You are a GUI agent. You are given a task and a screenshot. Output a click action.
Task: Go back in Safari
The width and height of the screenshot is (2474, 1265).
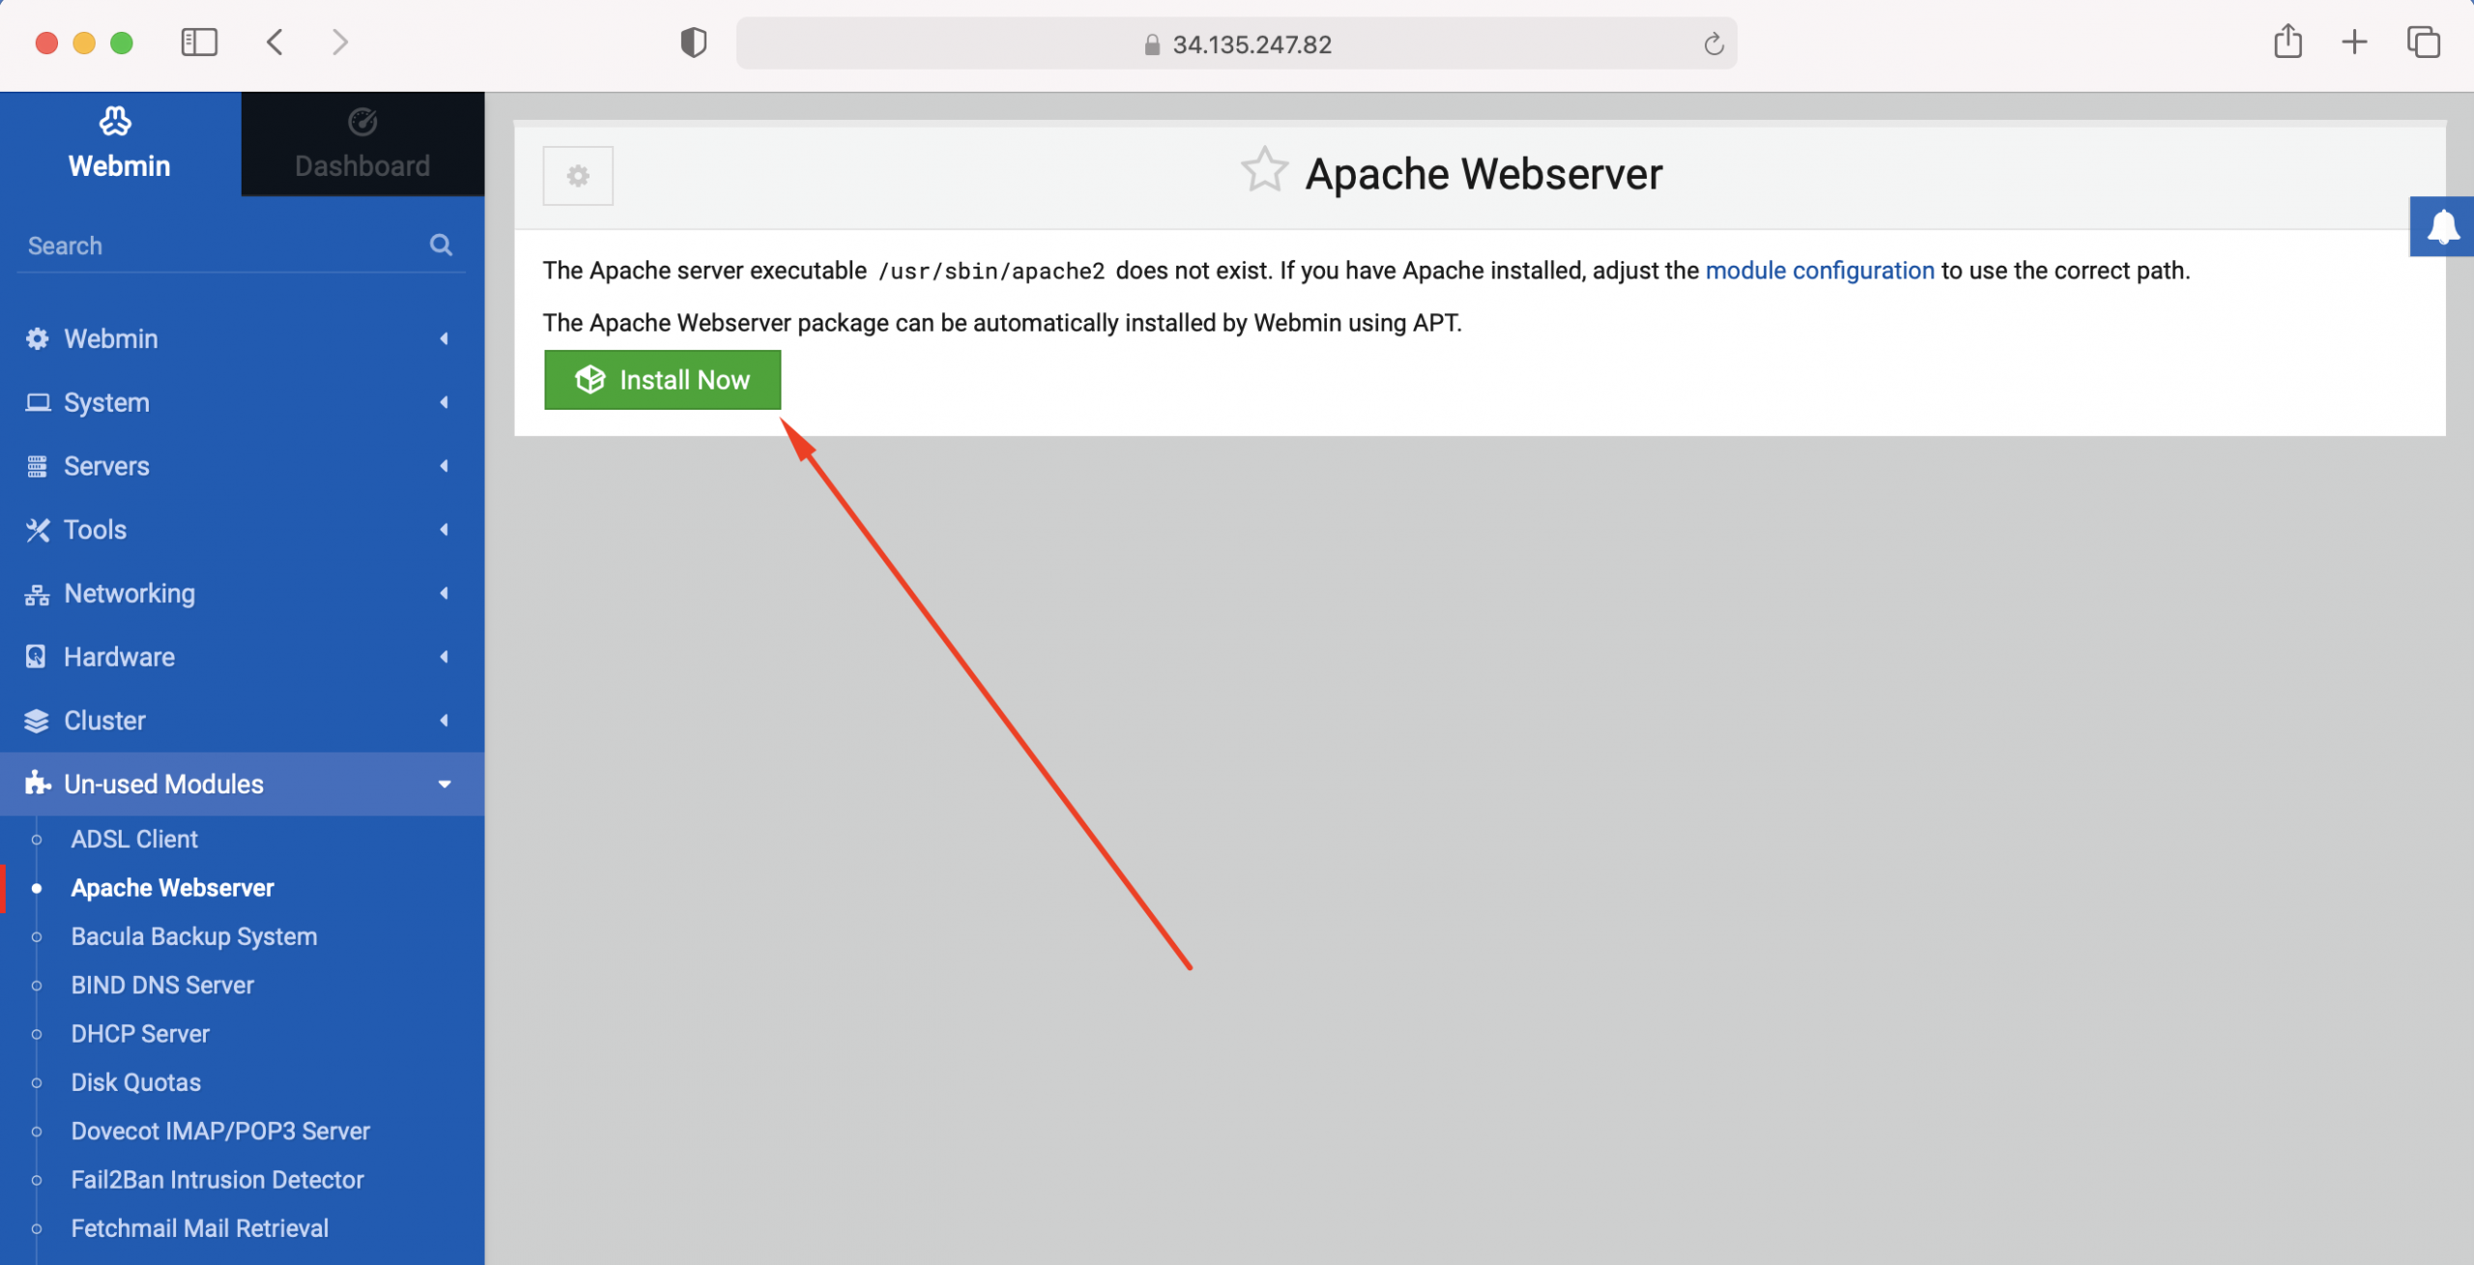click(275, 43)
